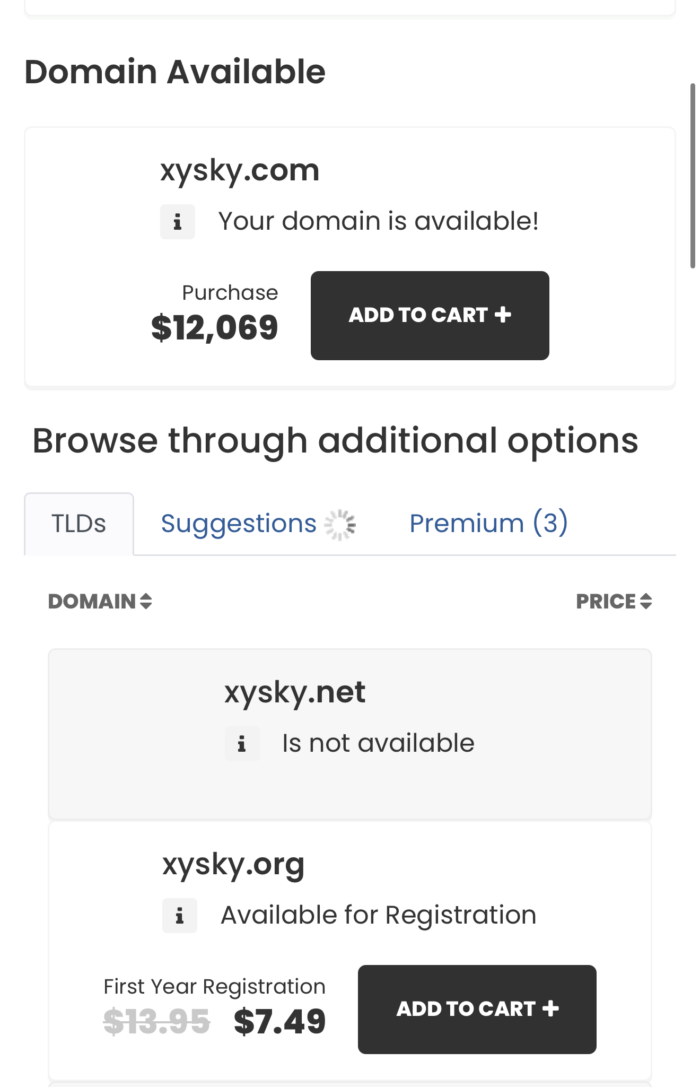Click the xysky.org domain name
This screenshot has width=700, height=1087.
tap(233, 865)
